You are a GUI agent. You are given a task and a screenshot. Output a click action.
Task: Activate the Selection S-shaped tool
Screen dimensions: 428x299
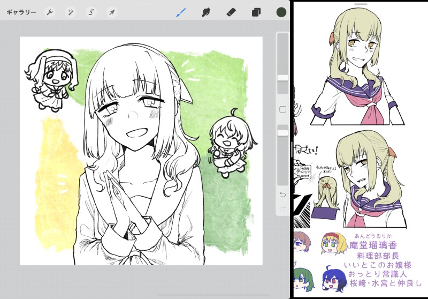(x=91, y=12)
